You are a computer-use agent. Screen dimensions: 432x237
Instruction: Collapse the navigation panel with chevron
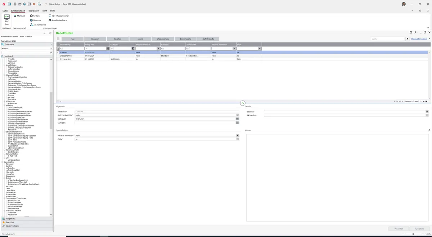(x=44, y=33)
